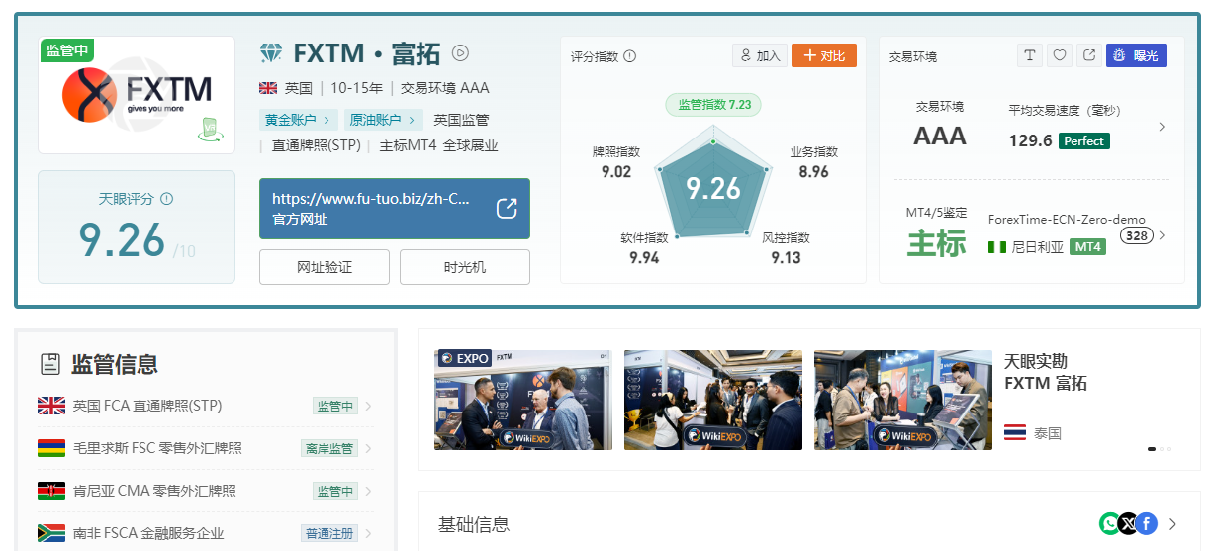Image resolution: width=1213 pixels, height=551 pixels.
Task: Click the Kenya flag icon
Action: click(51, 491)
